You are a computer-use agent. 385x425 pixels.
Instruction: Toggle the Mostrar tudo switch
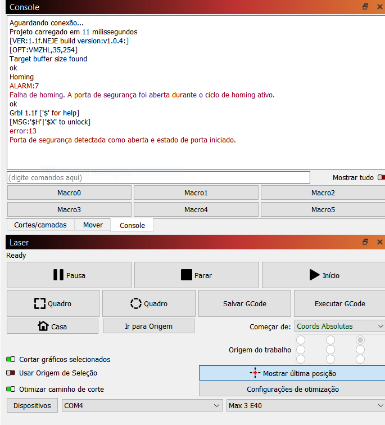[x=381, y=178]
